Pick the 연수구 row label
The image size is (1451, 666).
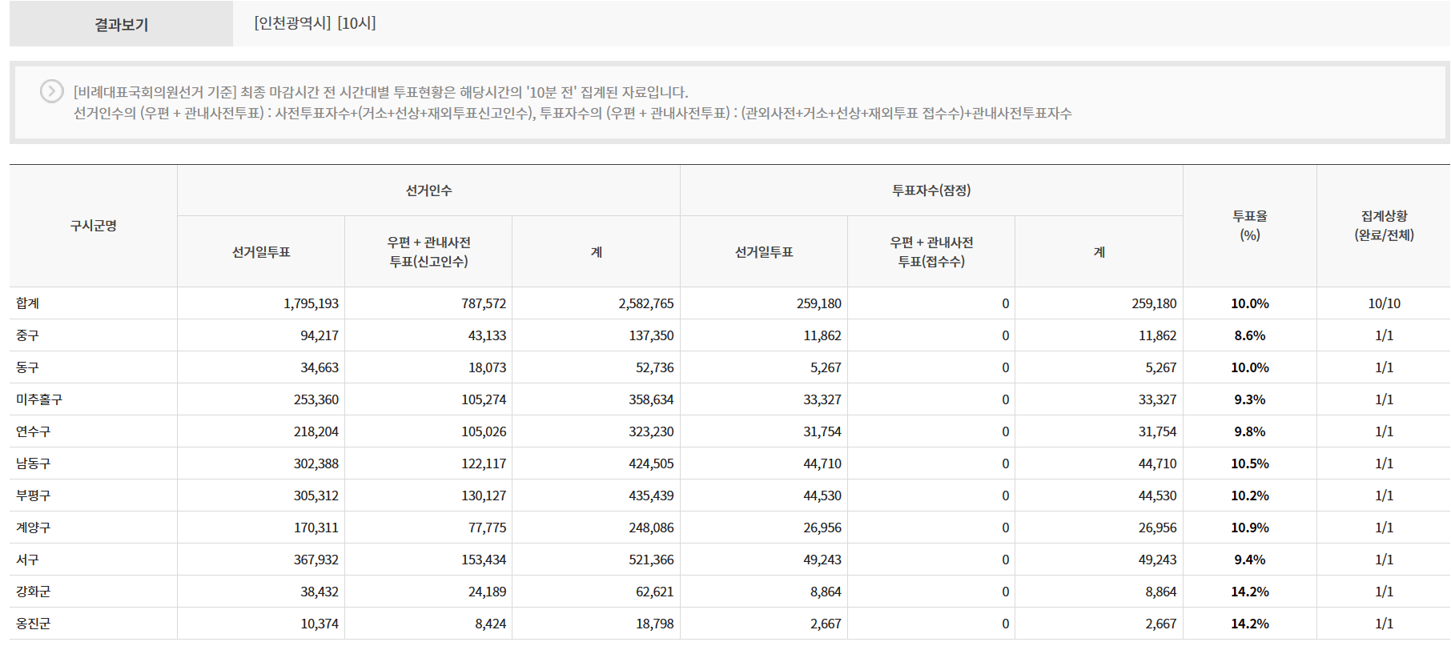click(x=34, y=431)
